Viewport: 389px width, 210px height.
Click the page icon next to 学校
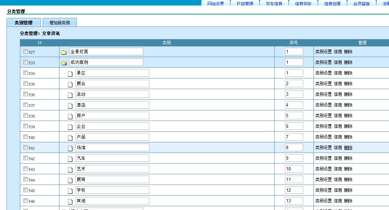pos(70,191)
